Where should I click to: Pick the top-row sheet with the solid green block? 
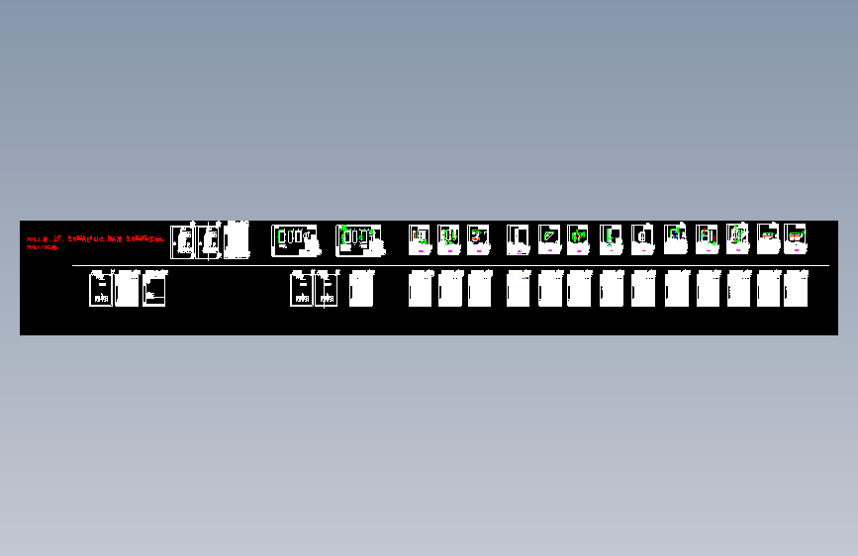[x=578, y=239]
